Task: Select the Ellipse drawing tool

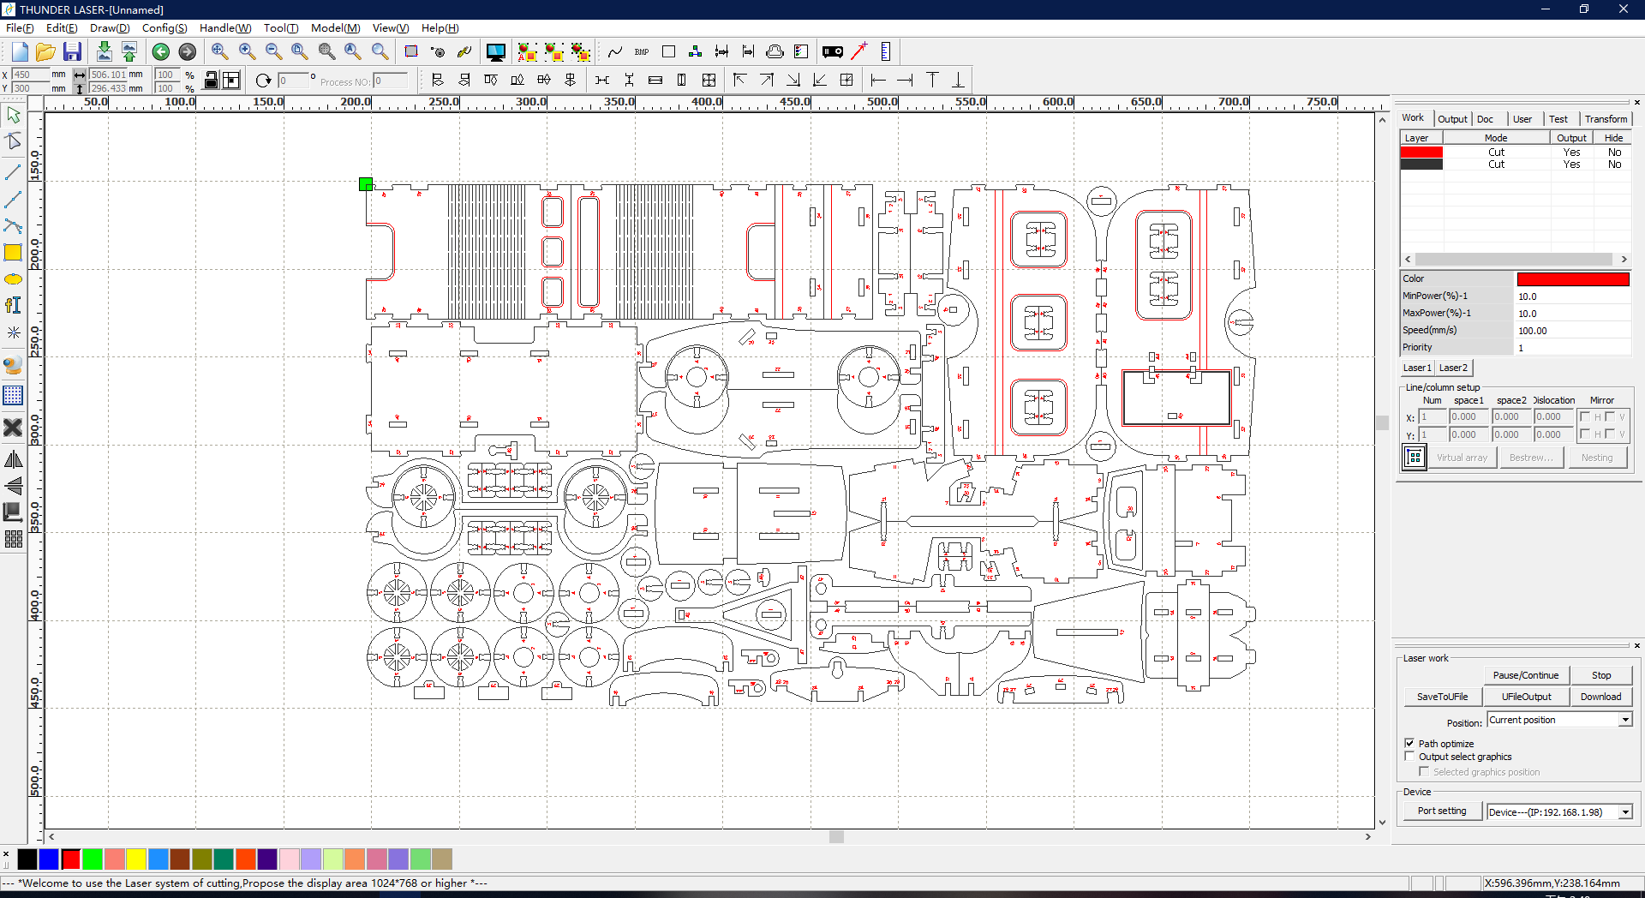Action: (14, 279)
